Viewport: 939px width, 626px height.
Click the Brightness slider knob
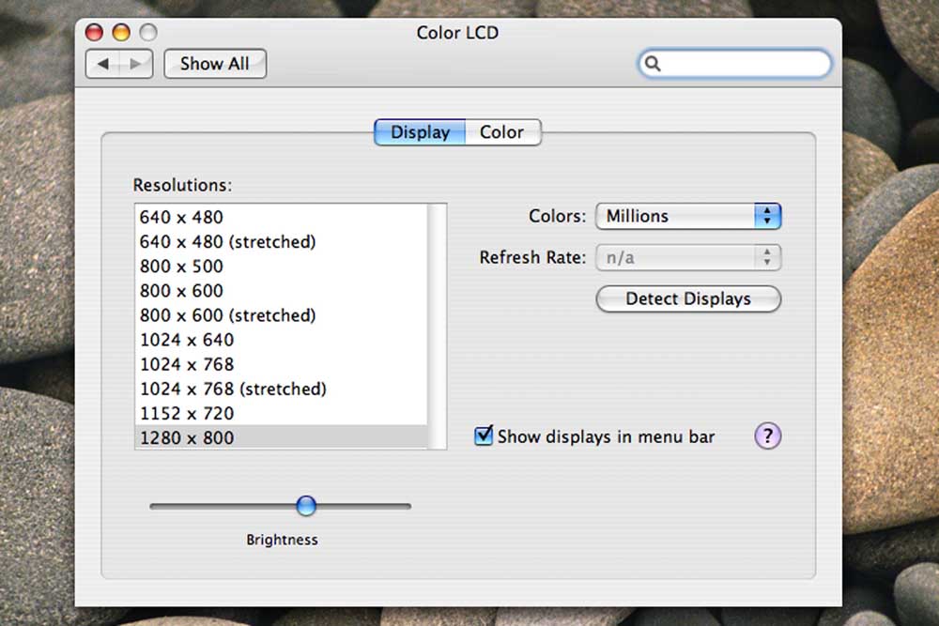(x=306, y=506)
